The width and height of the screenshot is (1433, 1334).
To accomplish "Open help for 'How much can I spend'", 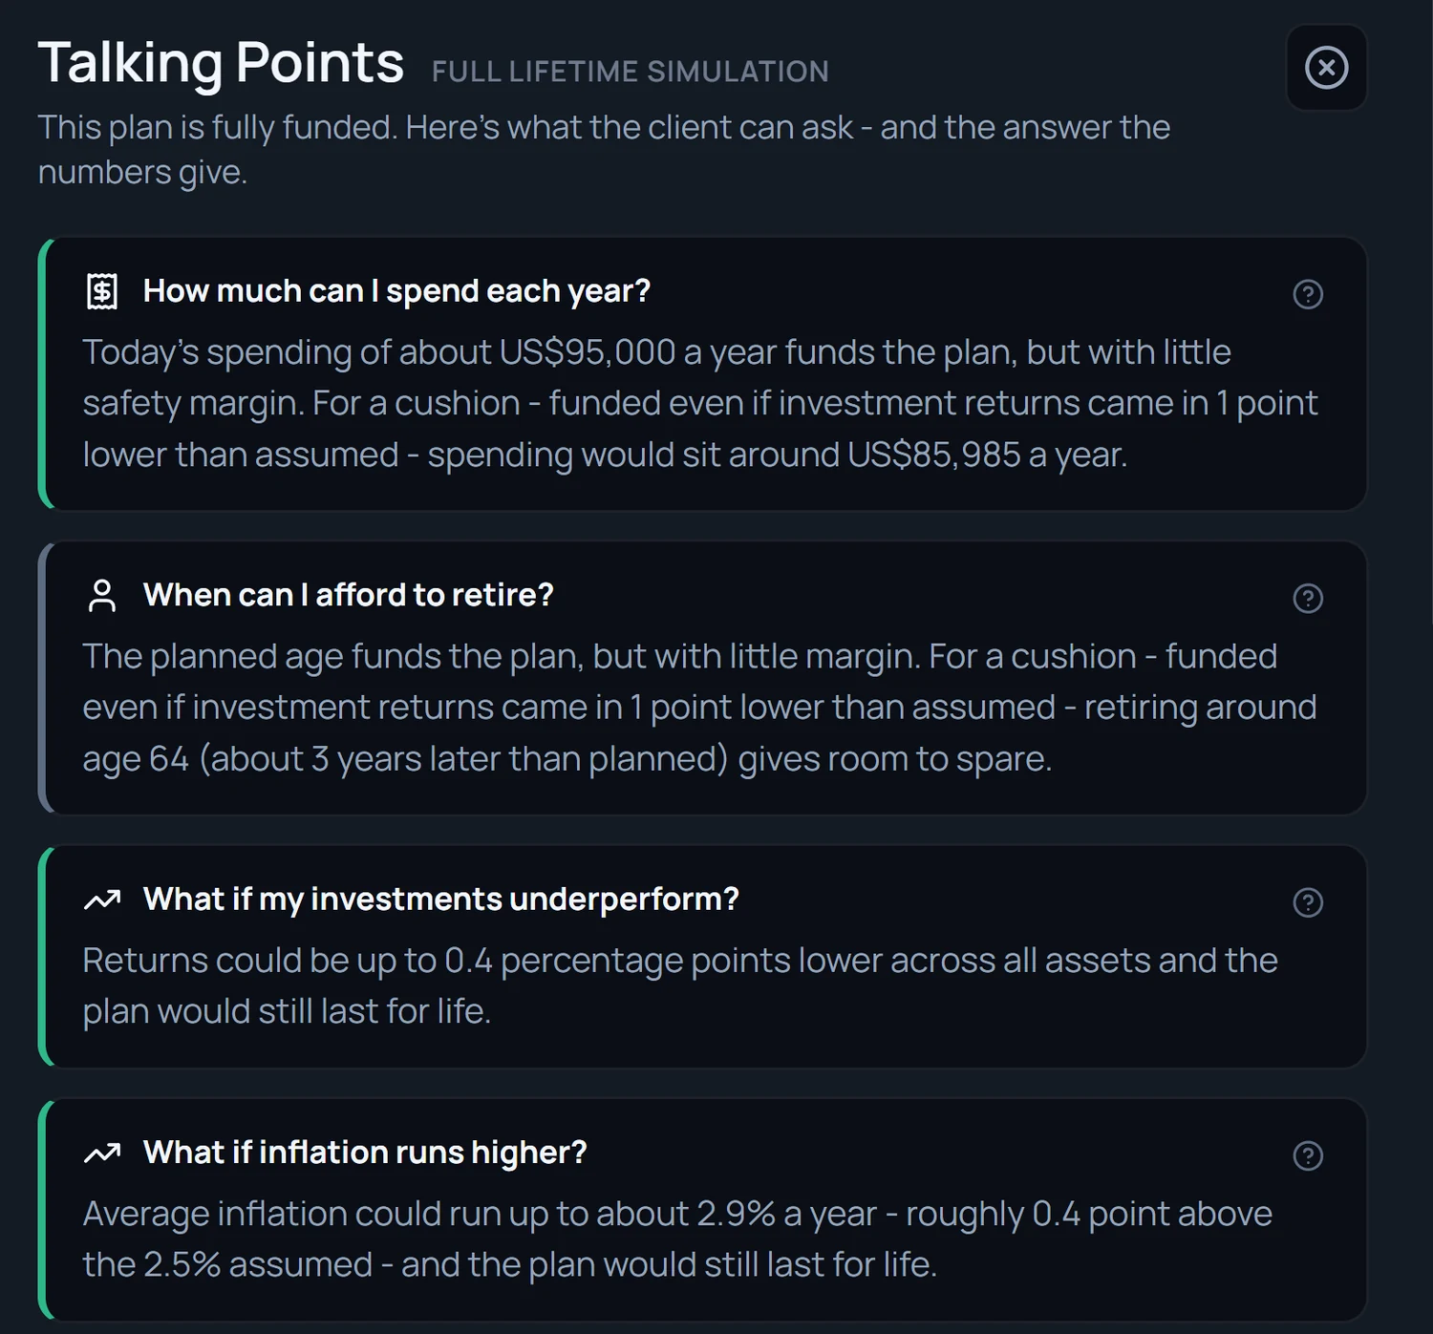I will (1308, 294).
